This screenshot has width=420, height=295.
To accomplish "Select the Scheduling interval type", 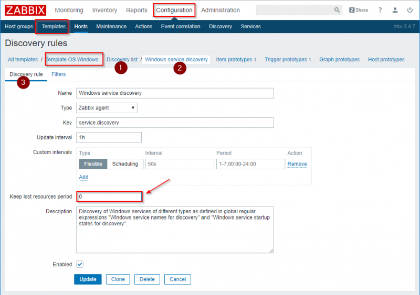I will (x=125, y=164).
